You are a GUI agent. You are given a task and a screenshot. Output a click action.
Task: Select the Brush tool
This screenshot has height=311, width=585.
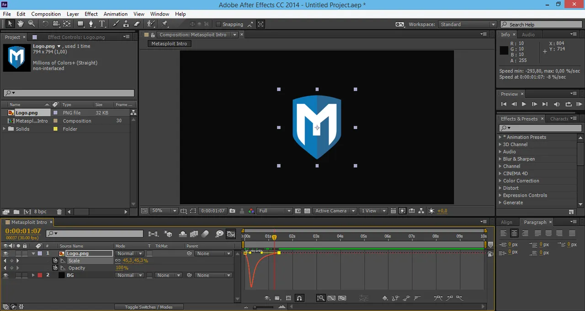point(116,24)
